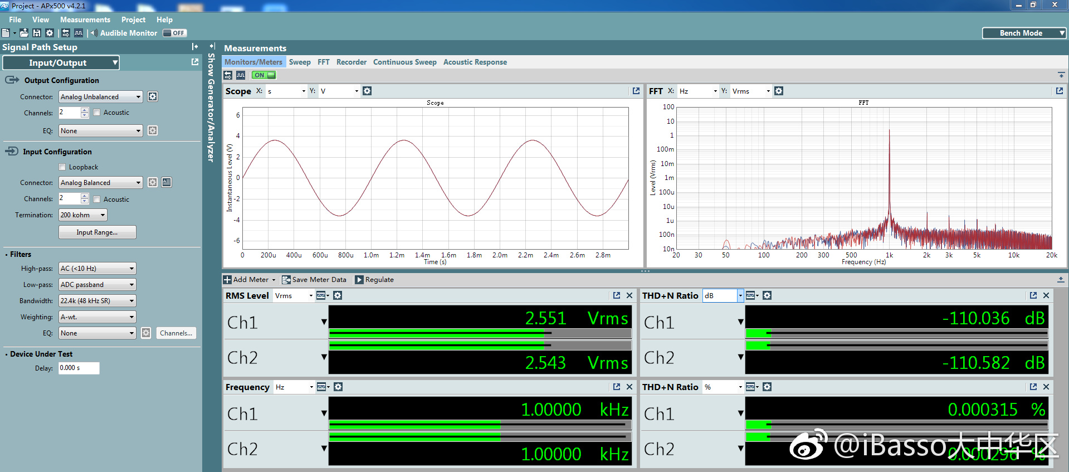Click the Input Range... button

click(x=97, y=232)
